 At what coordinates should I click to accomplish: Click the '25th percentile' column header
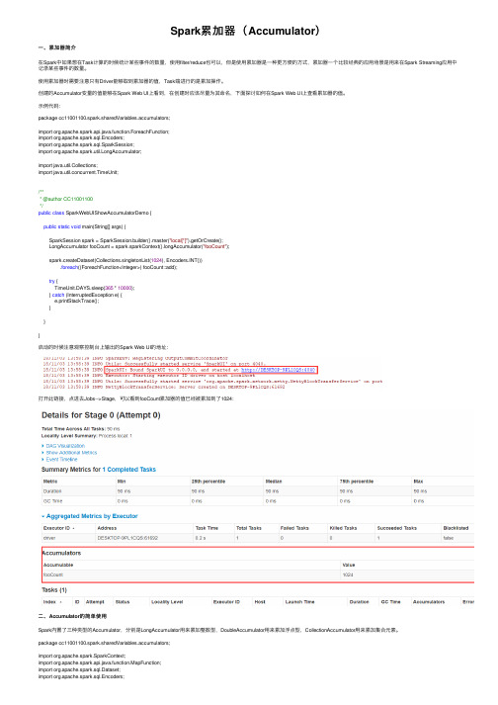point(208,482)
